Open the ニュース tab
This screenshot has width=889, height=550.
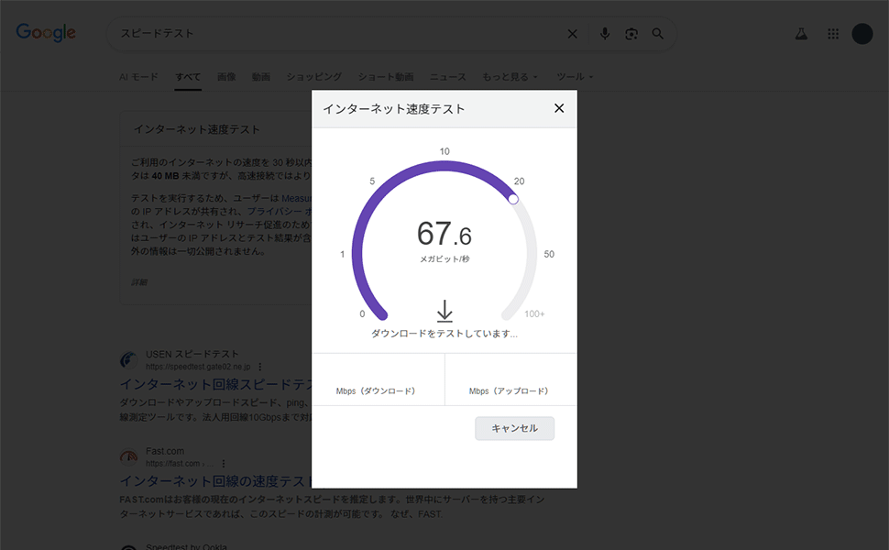pos(447,77)
